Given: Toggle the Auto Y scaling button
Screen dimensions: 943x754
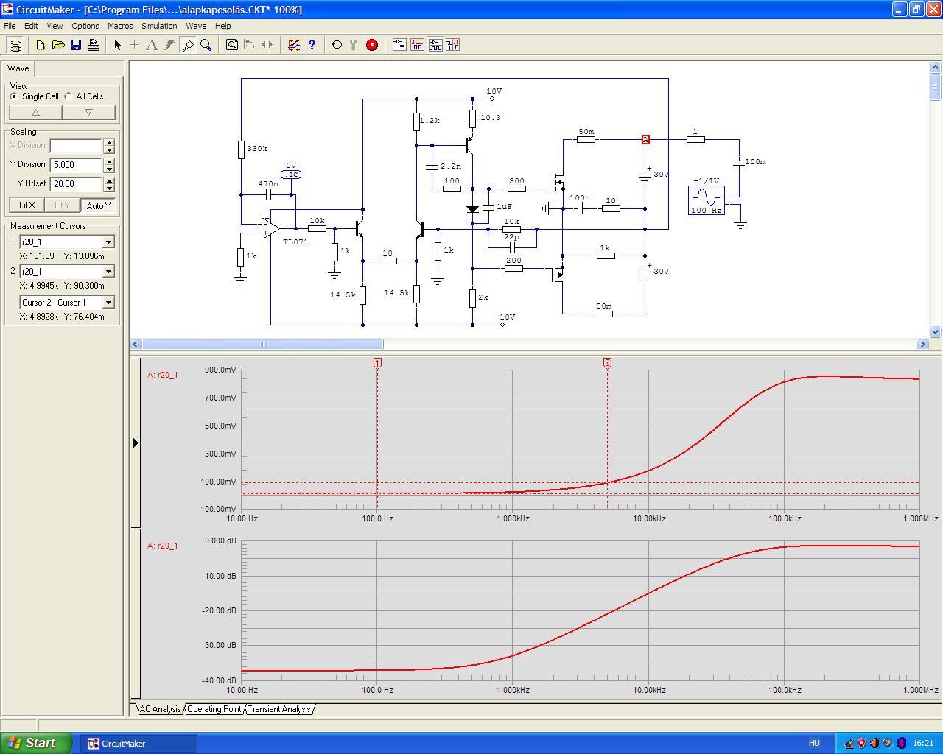Looking at the screenshot, I should pyautogui.click(x=98, y=205).
